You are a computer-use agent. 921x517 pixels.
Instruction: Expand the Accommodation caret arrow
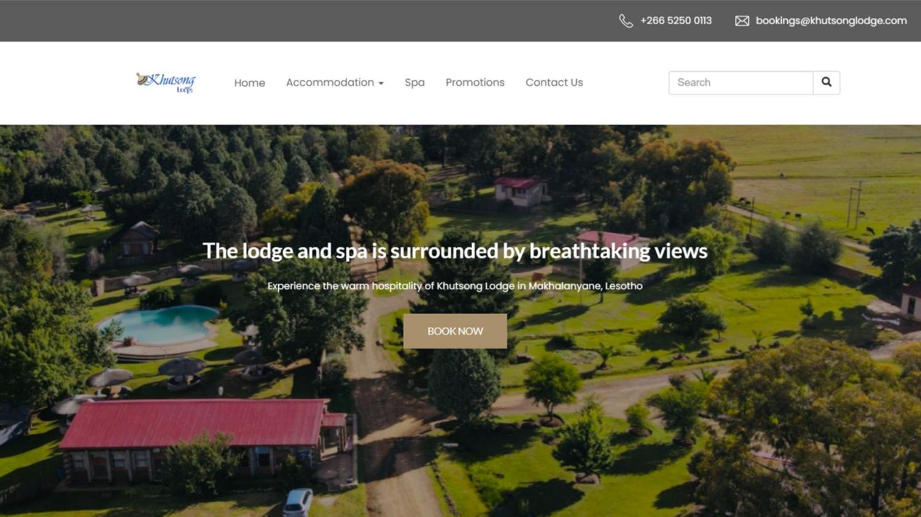pos(381,83)
